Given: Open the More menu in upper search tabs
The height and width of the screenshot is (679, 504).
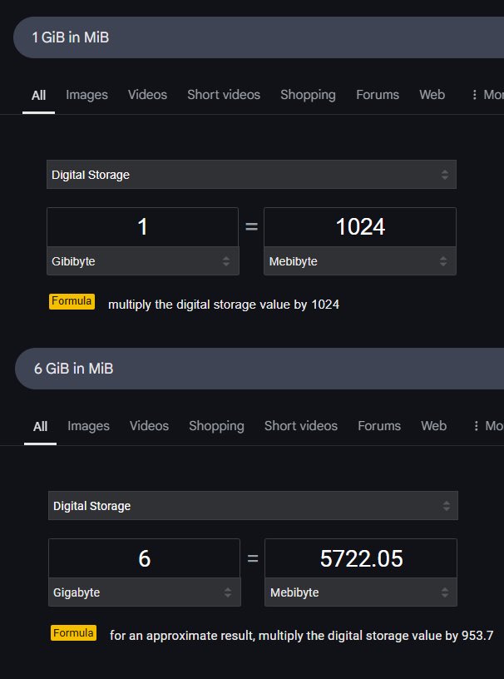Looking at the screenshot, I should point(487,95).
